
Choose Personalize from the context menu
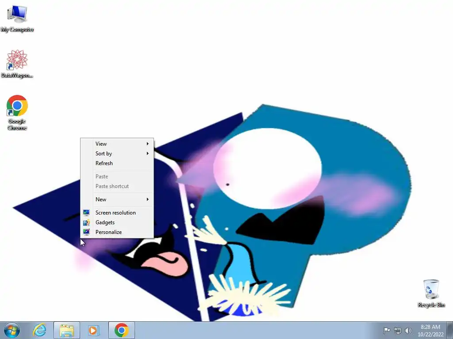117,232
